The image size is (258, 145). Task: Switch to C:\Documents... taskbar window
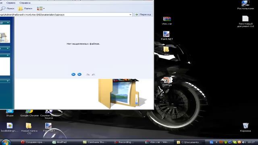point(189,142)
